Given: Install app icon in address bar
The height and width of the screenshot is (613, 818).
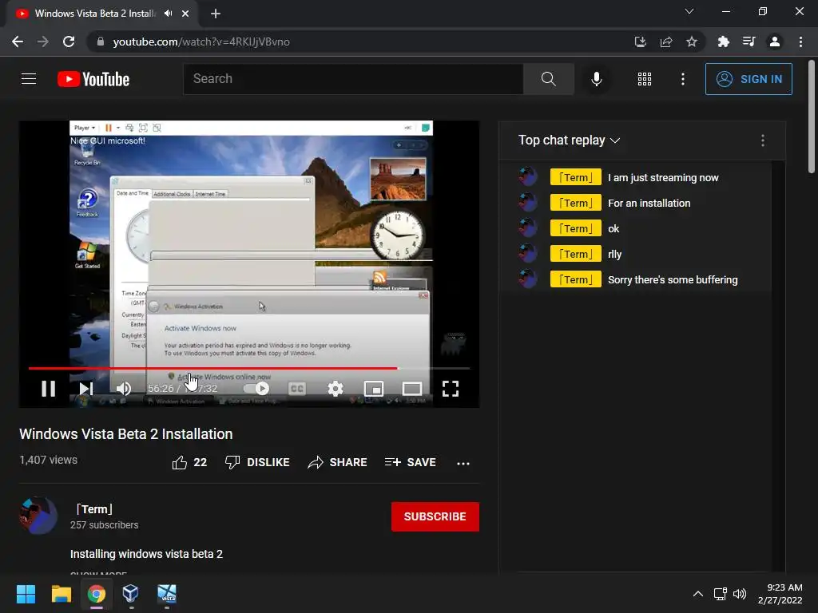Looking at the screenshot, I should coord(640,42).
